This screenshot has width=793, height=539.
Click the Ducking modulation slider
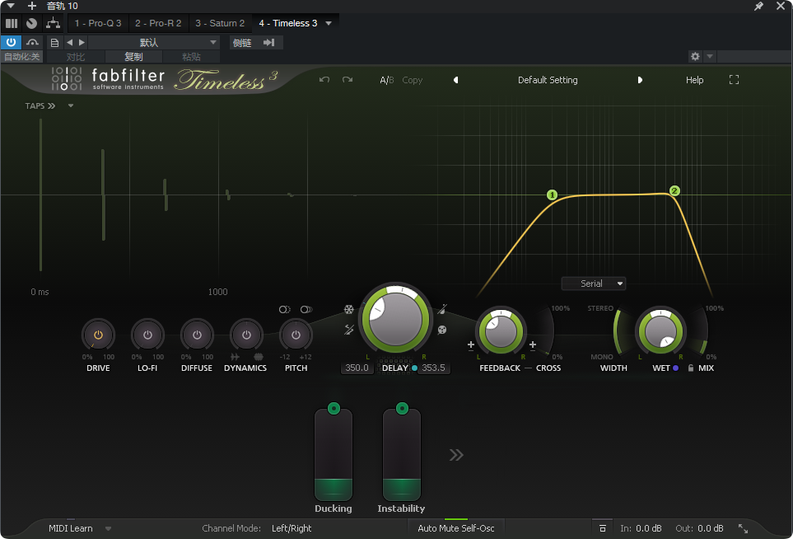tap(334, 454)
